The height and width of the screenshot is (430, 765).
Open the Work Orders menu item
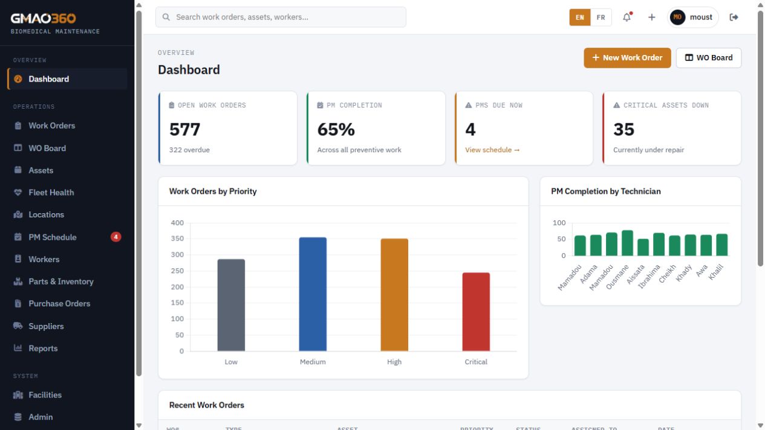coord(67,126)
